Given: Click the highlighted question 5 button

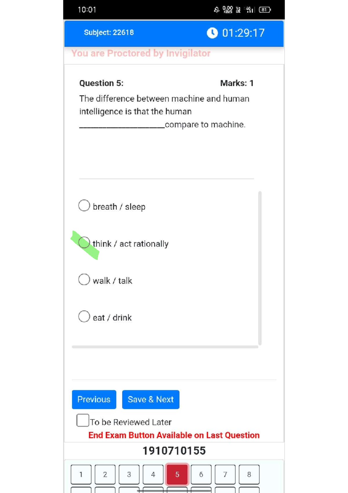Looking at the screenshot, I should coord(177,474).
